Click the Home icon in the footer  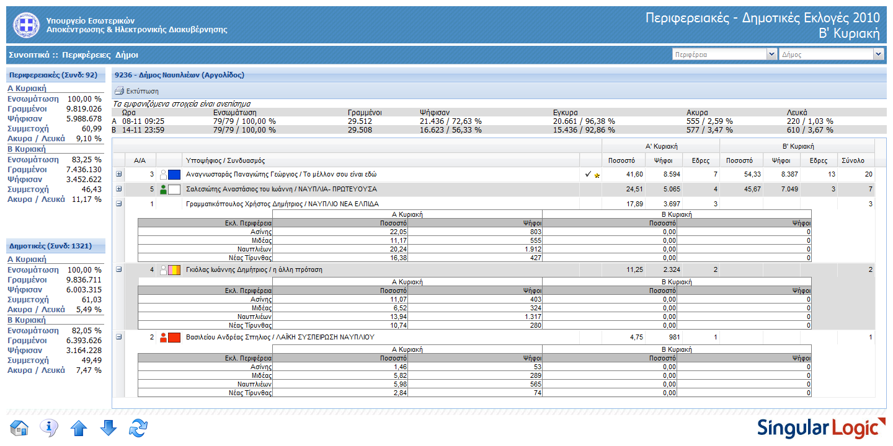coord(20,427)
